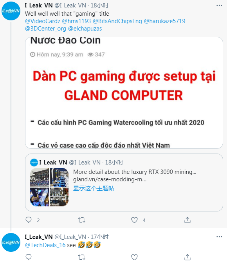This screenshot has width=227, height=262.
Task: Open the @3DCenter_org mention
Action: (45, 29)
